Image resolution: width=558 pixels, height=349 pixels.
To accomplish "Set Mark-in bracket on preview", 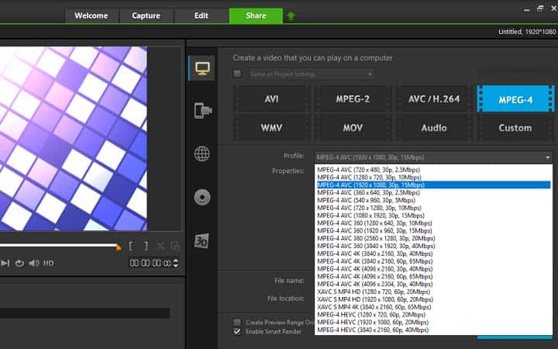I will (131, 246).
